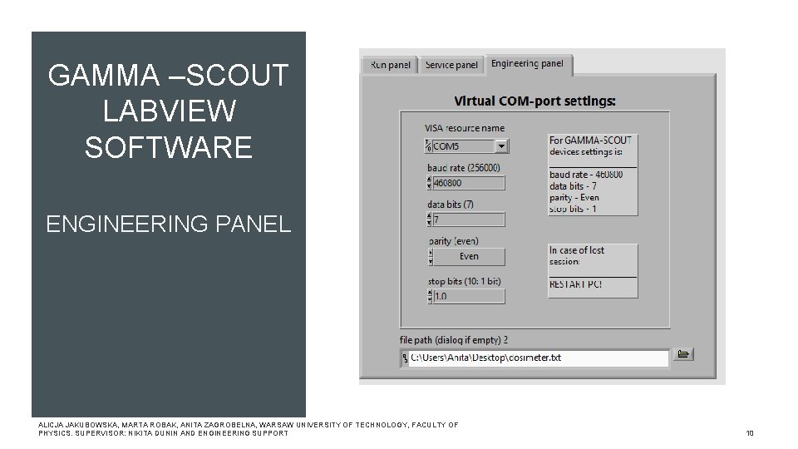
Task: Switch to the Run panel tab
Action: pos(390,65)
